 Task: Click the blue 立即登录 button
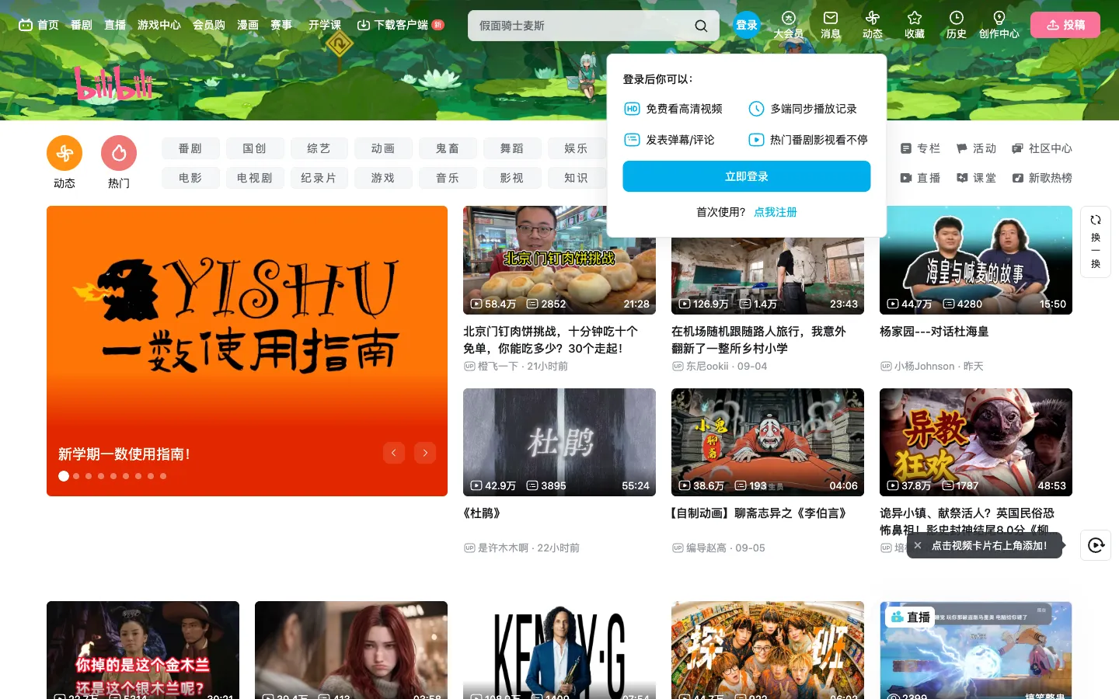pos(747,176)
